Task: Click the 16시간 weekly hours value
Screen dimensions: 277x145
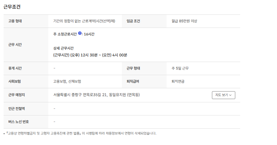Action: 89,34
